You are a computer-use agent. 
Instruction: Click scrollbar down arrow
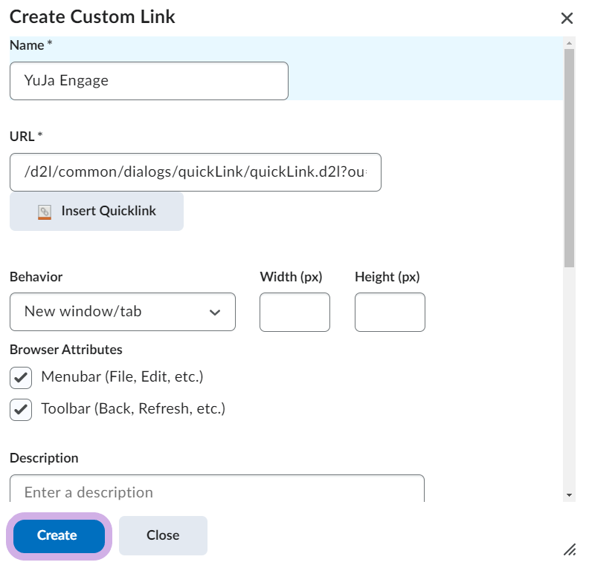(x=569, y=495)
